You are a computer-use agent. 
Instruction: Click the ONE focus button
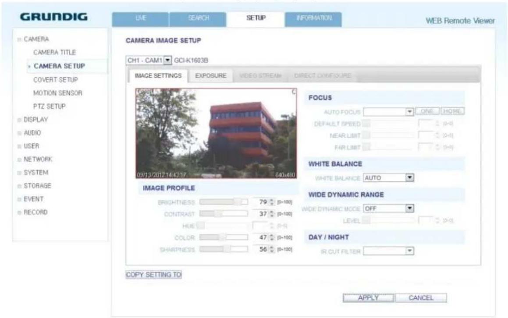point(427,111)
